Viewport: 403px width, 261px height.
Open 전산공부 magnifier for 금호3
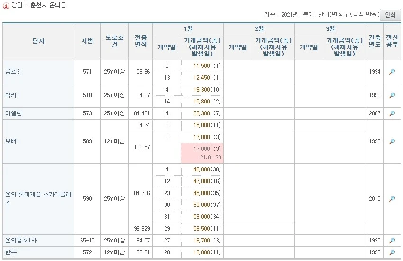(x=392, y=72)
